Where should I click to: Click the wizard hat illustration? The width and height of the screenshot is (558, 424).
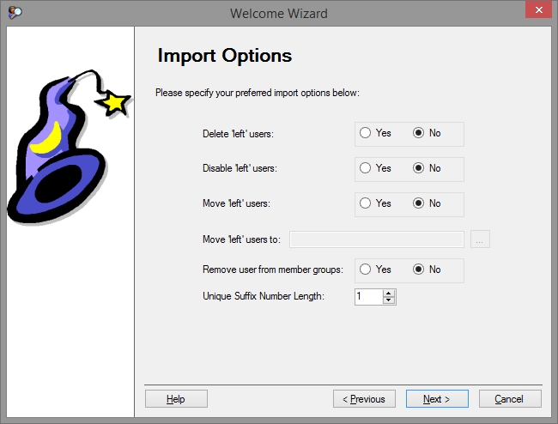(70, 147)
